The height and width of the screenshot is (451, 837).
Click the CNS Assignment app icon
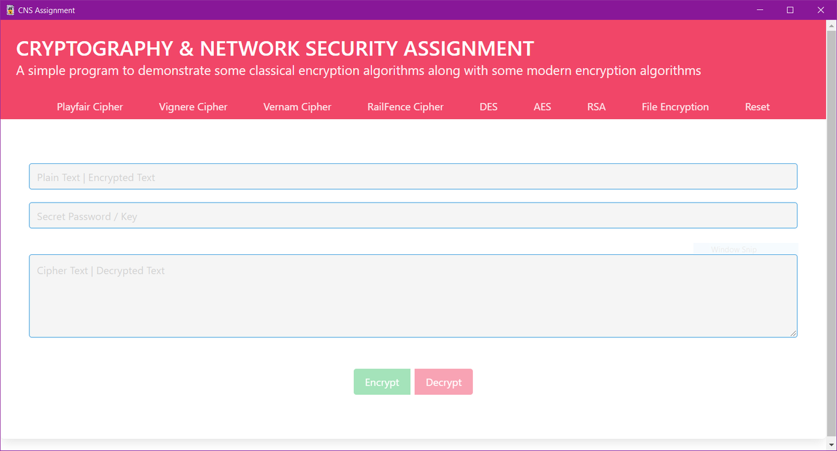pos(10,10)
